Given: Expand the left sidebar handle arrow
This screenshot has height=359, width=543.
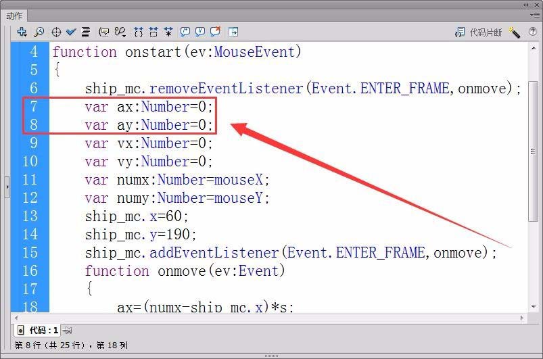Looking at the screenshot, I should click(x=7, y=187).
